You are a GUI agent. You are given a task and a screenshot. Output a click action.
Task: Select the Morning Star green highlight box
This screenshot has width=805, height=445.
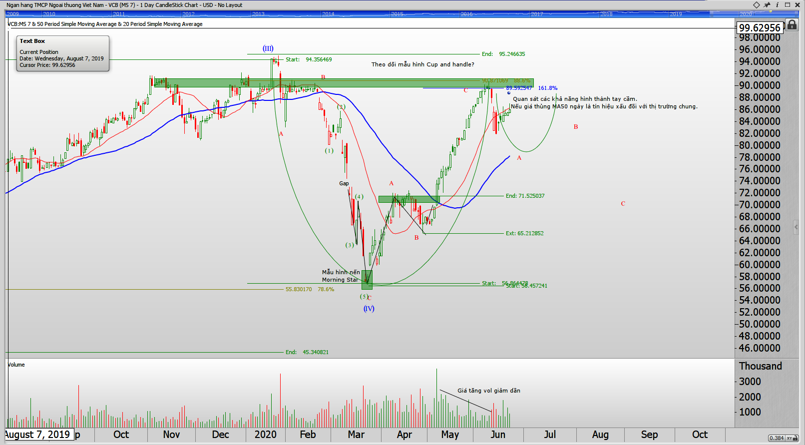pyautogui.click(x=367, y=280)
